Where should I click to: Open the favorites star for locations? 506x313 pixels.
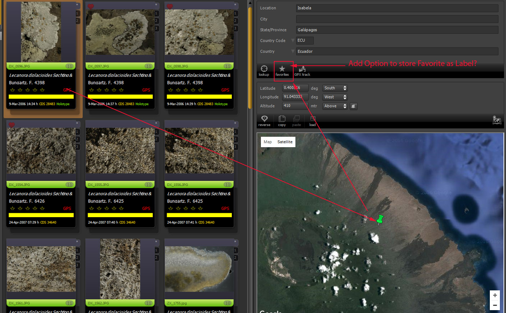282,71
